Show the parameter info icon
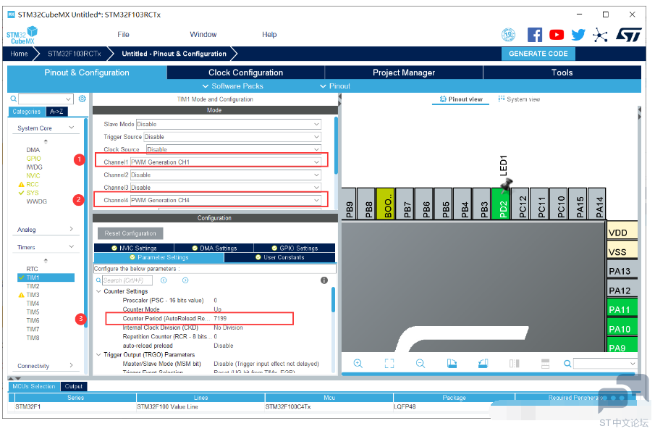The height and width of the screenshot is (434, 655). pyautogui.click(x=324, y=280)
